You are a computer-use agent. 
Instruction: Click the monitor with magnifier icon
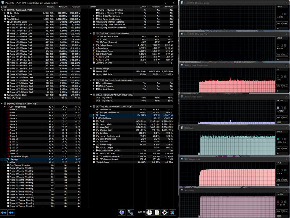(122, 213)
